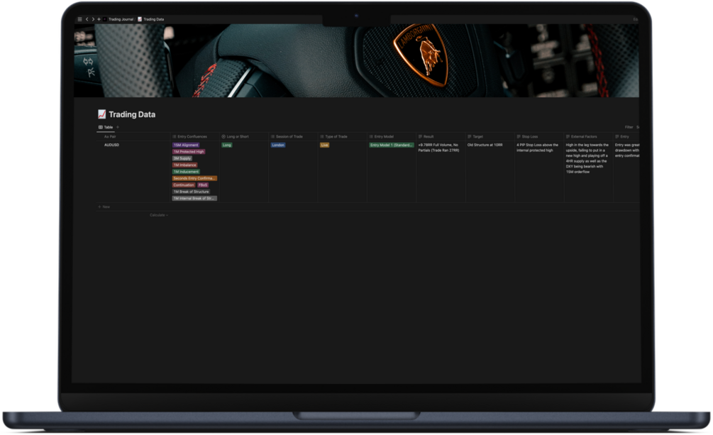
Task: Go back with the left arrow
Action: [87, 19]
